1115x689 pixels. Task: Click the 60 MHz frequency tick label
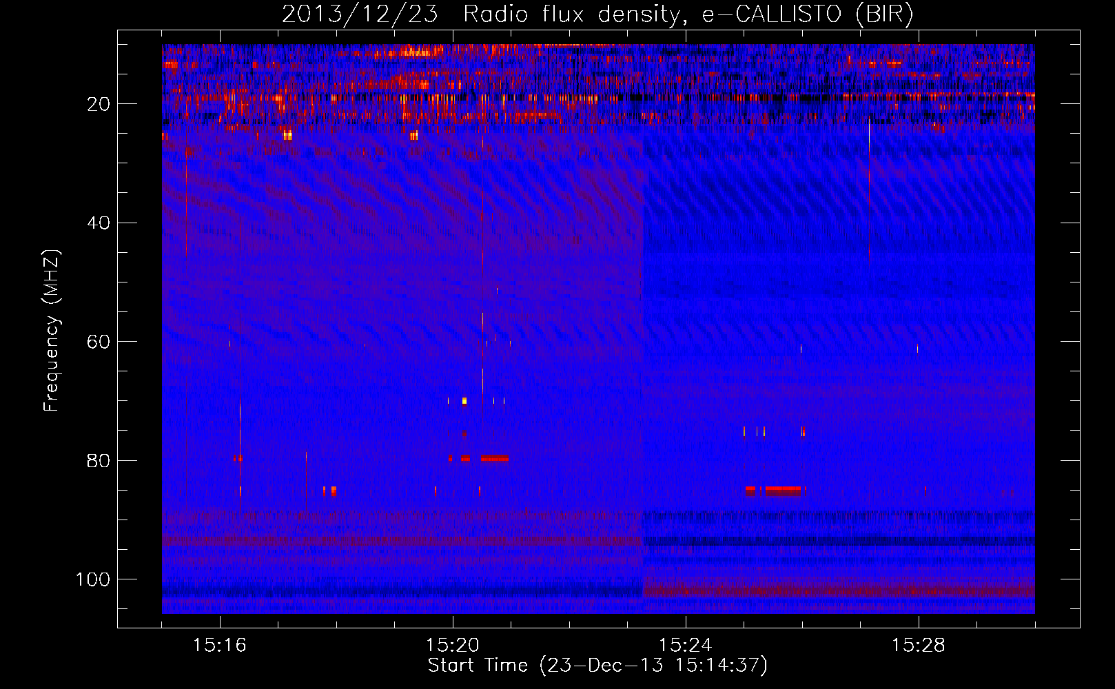(99, 342)
